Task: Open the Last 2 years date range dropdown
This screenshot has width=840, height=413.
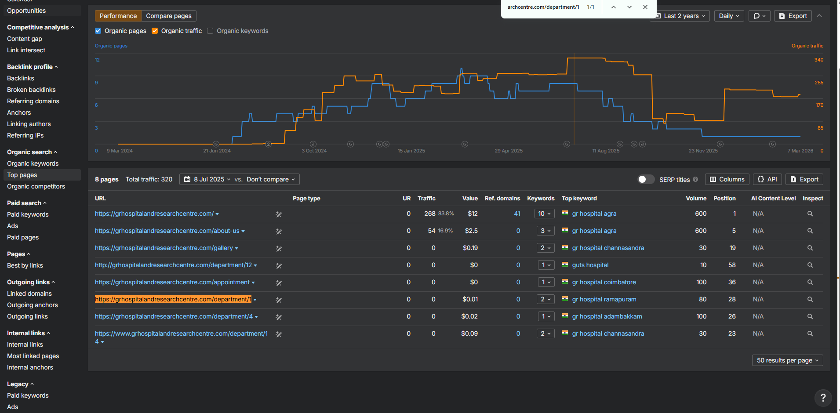Action: pyautogui.click(x=680, y=16)
